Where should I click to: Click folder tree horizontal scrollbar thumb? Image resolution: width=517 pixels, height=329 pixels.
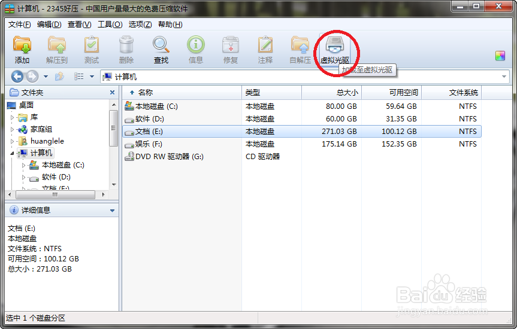tap(55, 194)
